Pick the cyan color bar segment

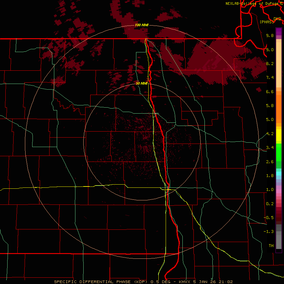click(279, 174)
